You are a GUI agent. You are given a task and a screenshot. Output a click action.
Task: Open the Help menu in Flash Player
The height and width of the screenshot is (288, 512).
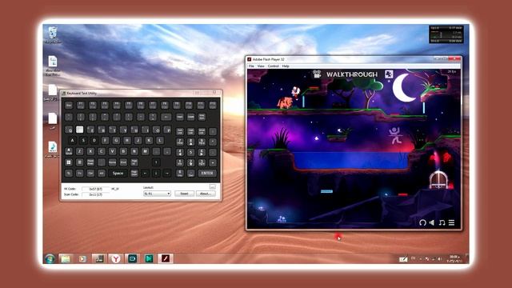pos(286,66)
